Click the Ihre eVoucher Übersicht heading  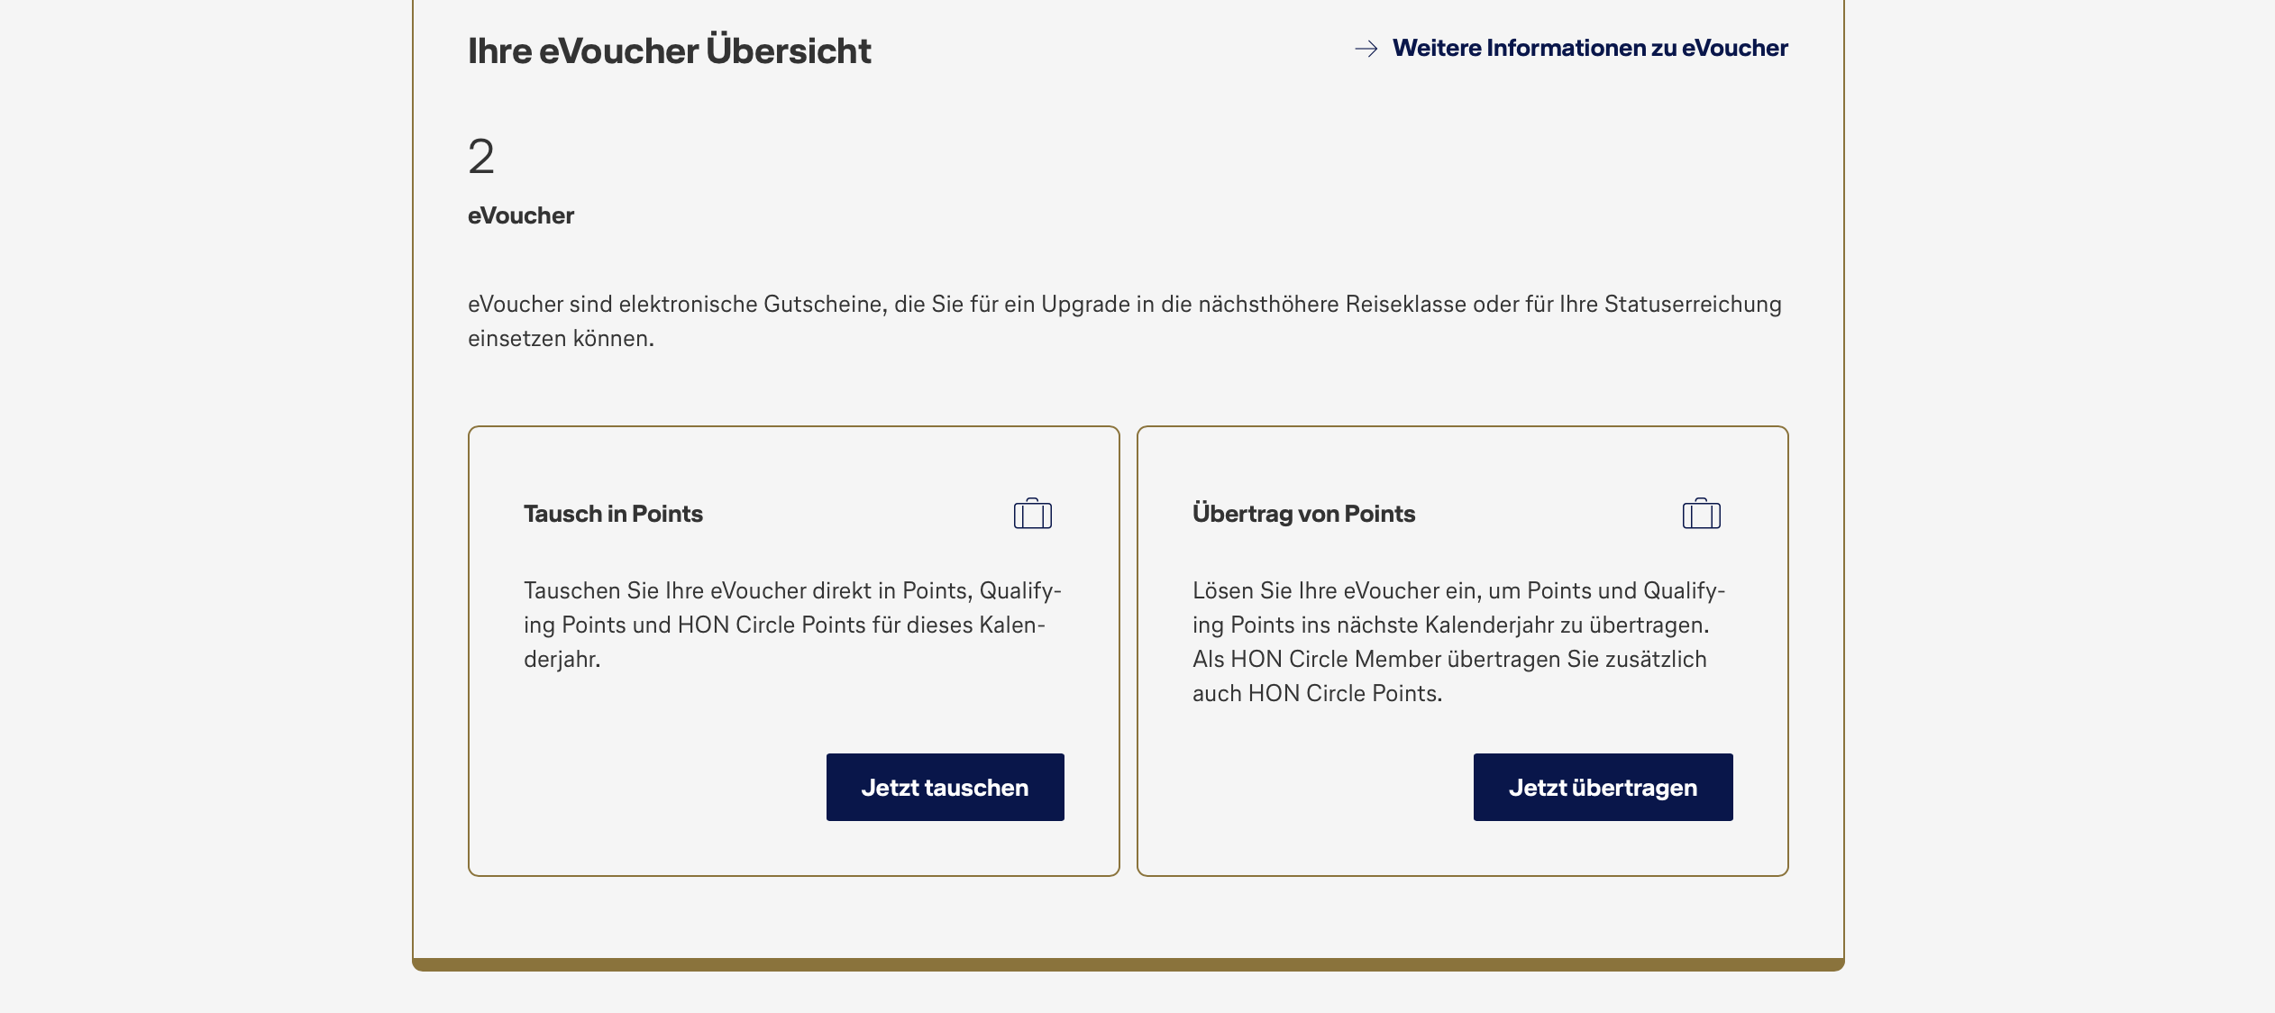click(669, 51)
